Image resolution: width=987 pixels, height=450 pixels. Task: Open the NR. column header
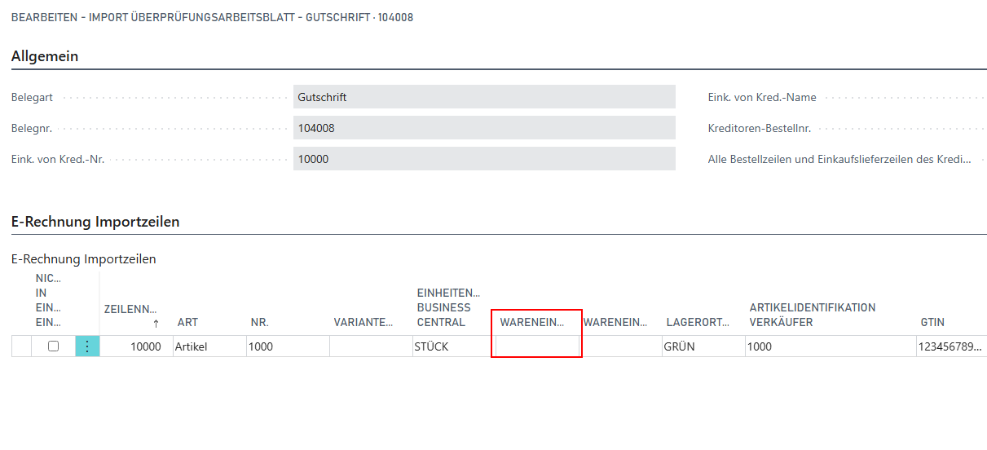[260, 322]
